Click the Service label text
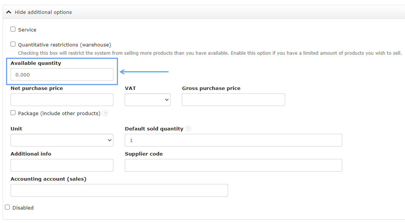The image size is (405, 223). tap(27, 30)
